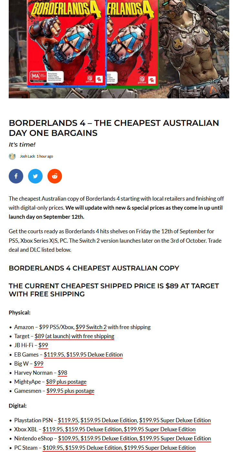Open the Harvey Norman $98 link
The height and width of the screenshot is (452, 236).
pyautogui.click(x=62, y=372)
